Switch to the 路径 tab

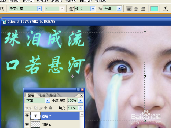click(53, 95)
